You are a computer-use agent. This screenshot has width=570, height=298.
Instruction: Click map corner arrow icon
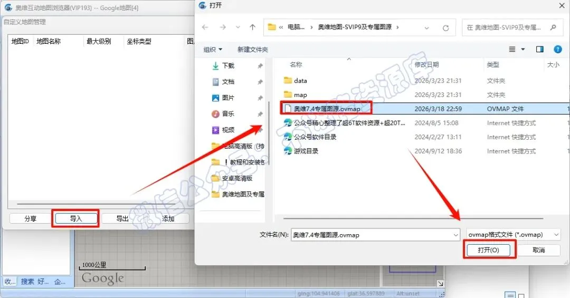(440, 283)
